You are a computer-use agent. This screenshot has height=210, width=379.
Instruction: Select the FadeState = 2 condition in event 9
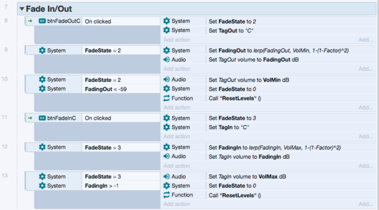(x=103, y=51)
